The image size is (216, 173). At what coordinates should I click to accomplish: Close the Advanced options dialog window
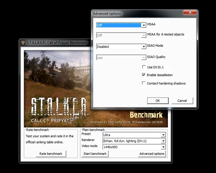(190, 12)
